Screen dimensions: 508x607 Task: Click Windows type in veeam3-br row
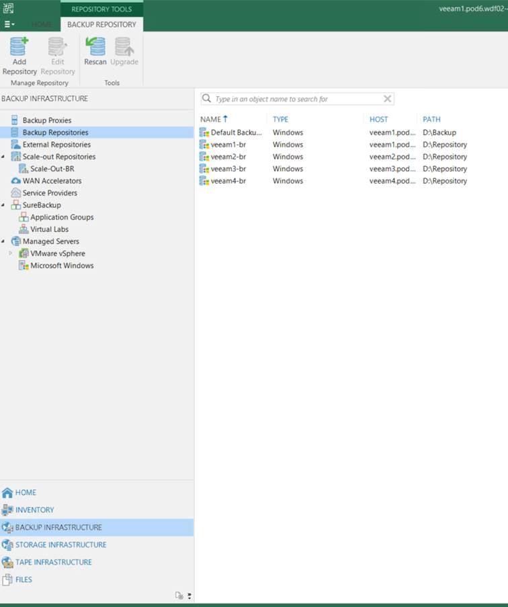(288, 169)
